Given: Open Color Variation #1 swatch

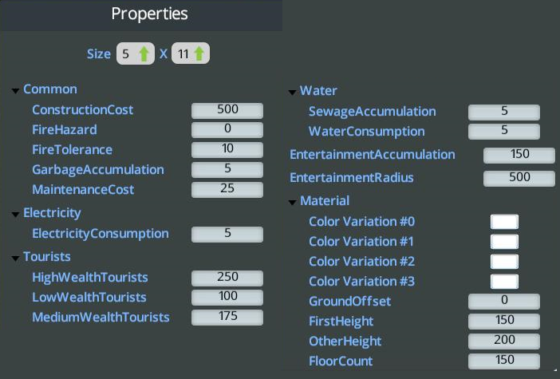Looking at the screenshot, I should [504, 242].
